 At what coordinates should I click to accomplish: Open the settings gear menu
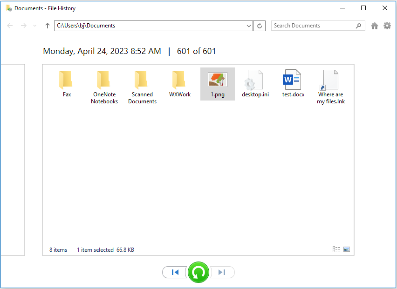387,26
